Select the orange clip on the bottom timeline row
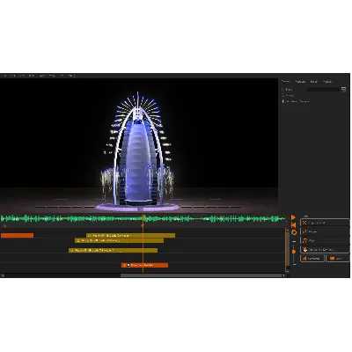This screenshot has width=352, height=352. [144, 265]
